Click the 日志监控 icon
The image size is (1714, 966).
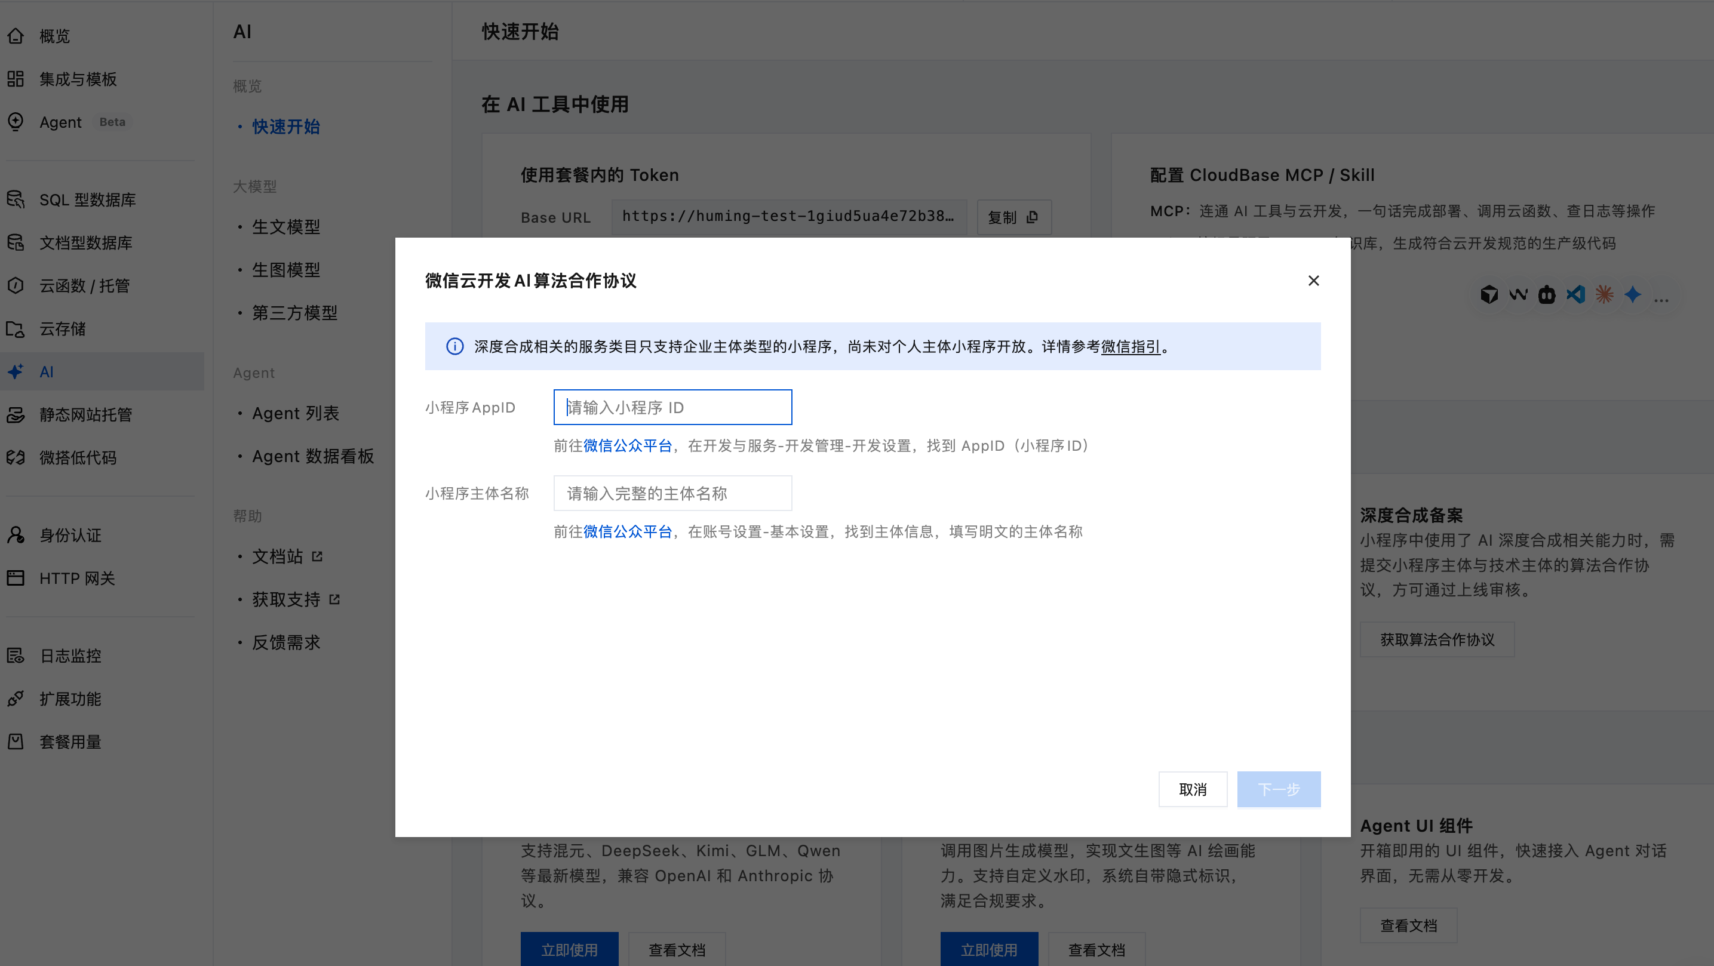pyautogui.click(x=16, y=656)
